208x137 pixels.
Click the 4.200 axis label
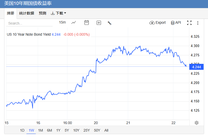[x=195, y=83]
